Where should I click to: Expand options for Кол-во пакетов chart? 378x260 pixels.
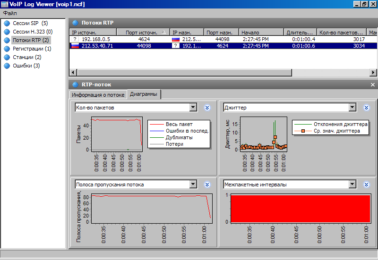point(207,108)
